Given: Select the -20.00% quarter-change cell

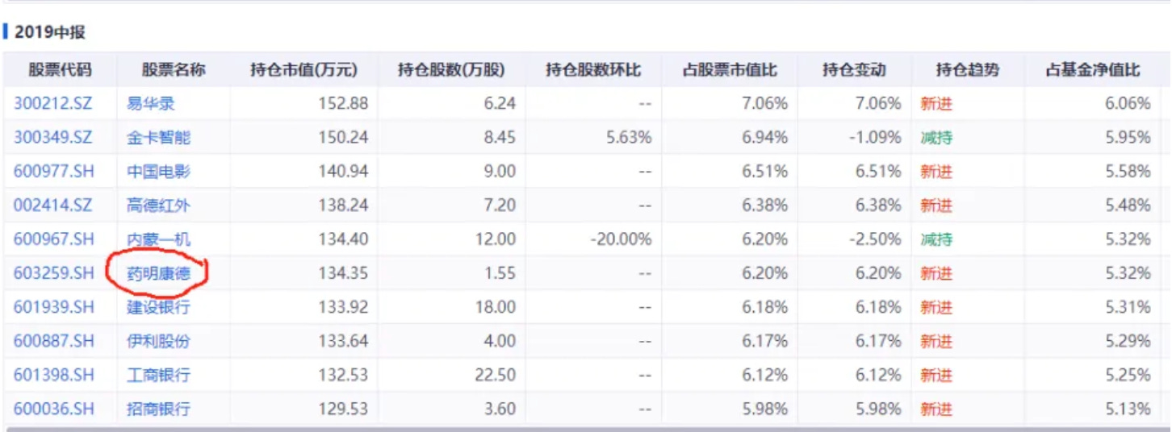Looking at the screenshot, I should pyautogui.click(x=621, y=239).
